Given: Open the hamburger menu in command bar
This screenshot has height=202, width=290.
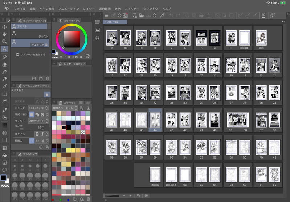Looking at the screenshot, I should pos(106,16).
